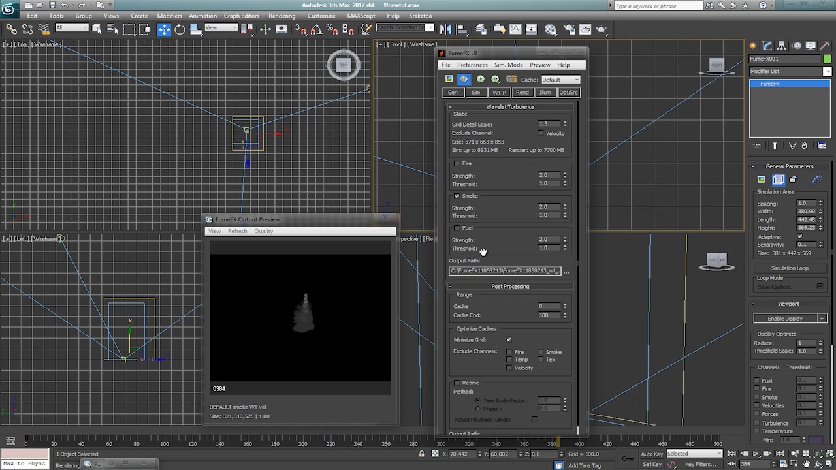The image size is (836, 470).
Task: Toggle the Percent Snap icon
Action: 332,29
